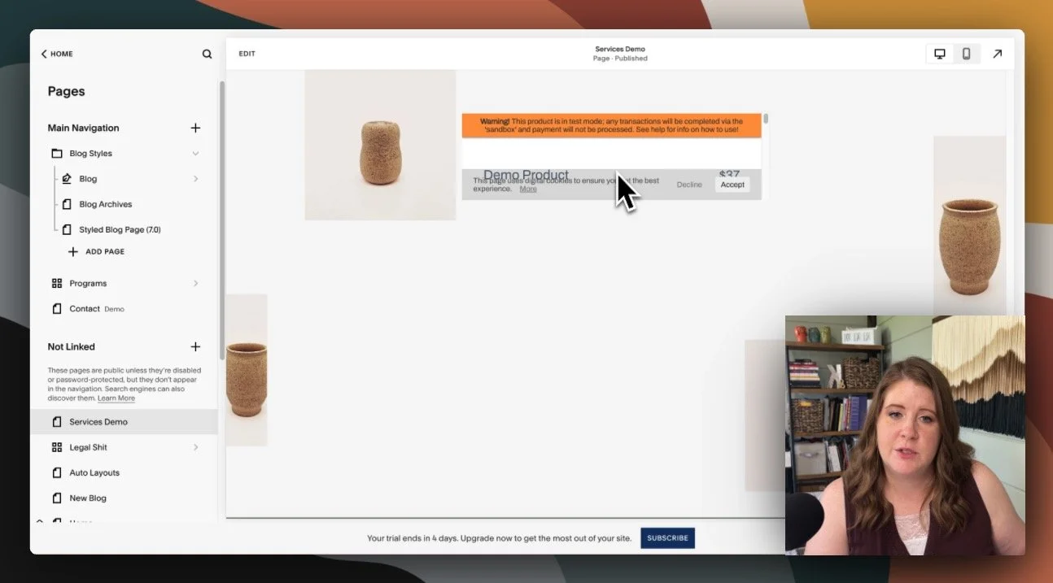Click the cropped cup image at left edge
The height and width of the screenshot is (583, 1053).
(x=247, y=370)
